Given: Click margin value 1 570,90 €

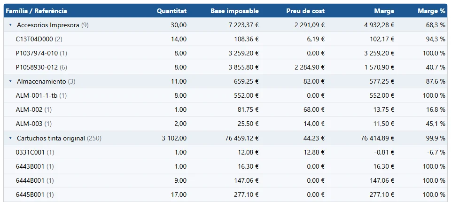Looking at the screenshot, I should click(379, 67).
